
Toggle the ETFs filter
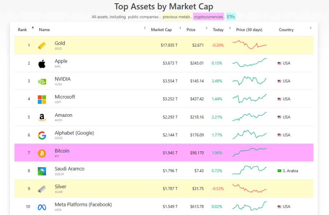click(x=231, y=17)
